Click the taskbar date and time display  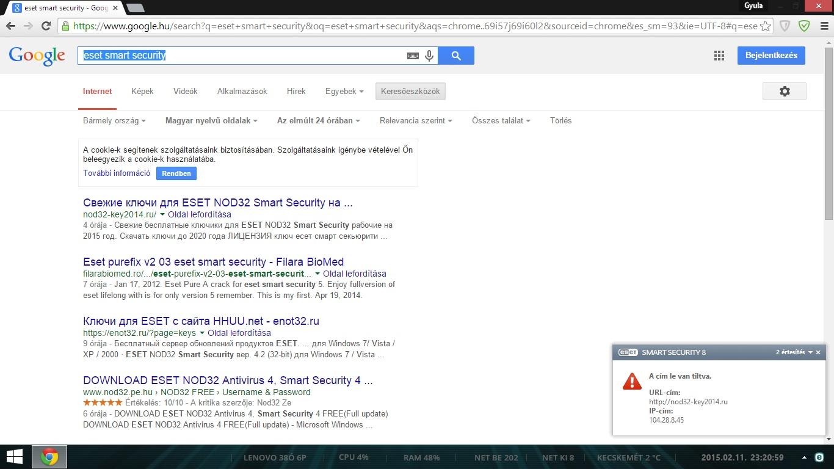pyautogui.click(x=742, y=457)
